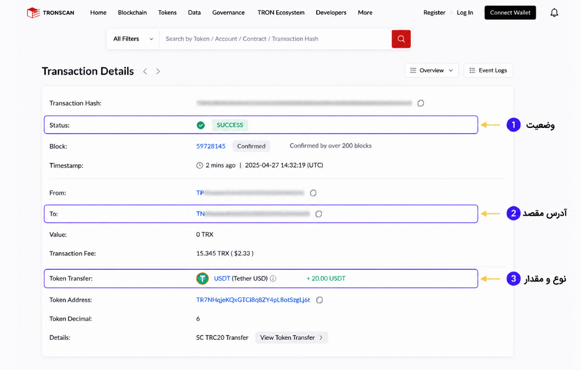Click the '15.345 TRX ( $2.33 )' fee value

coord(225,254)
